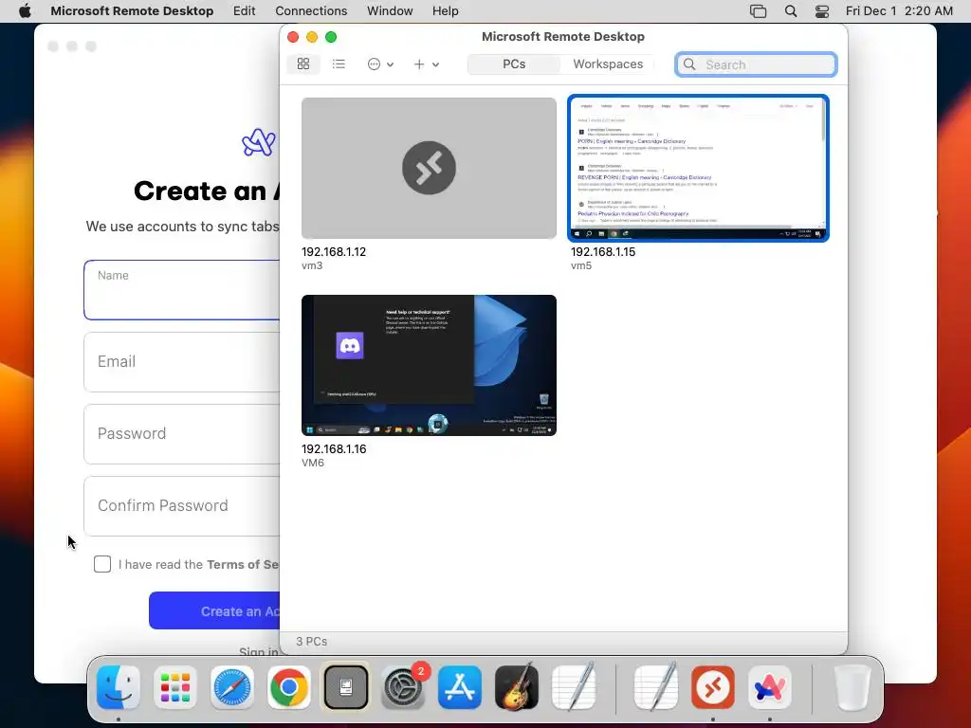Click the date and time in menu bar

point(899,11)
